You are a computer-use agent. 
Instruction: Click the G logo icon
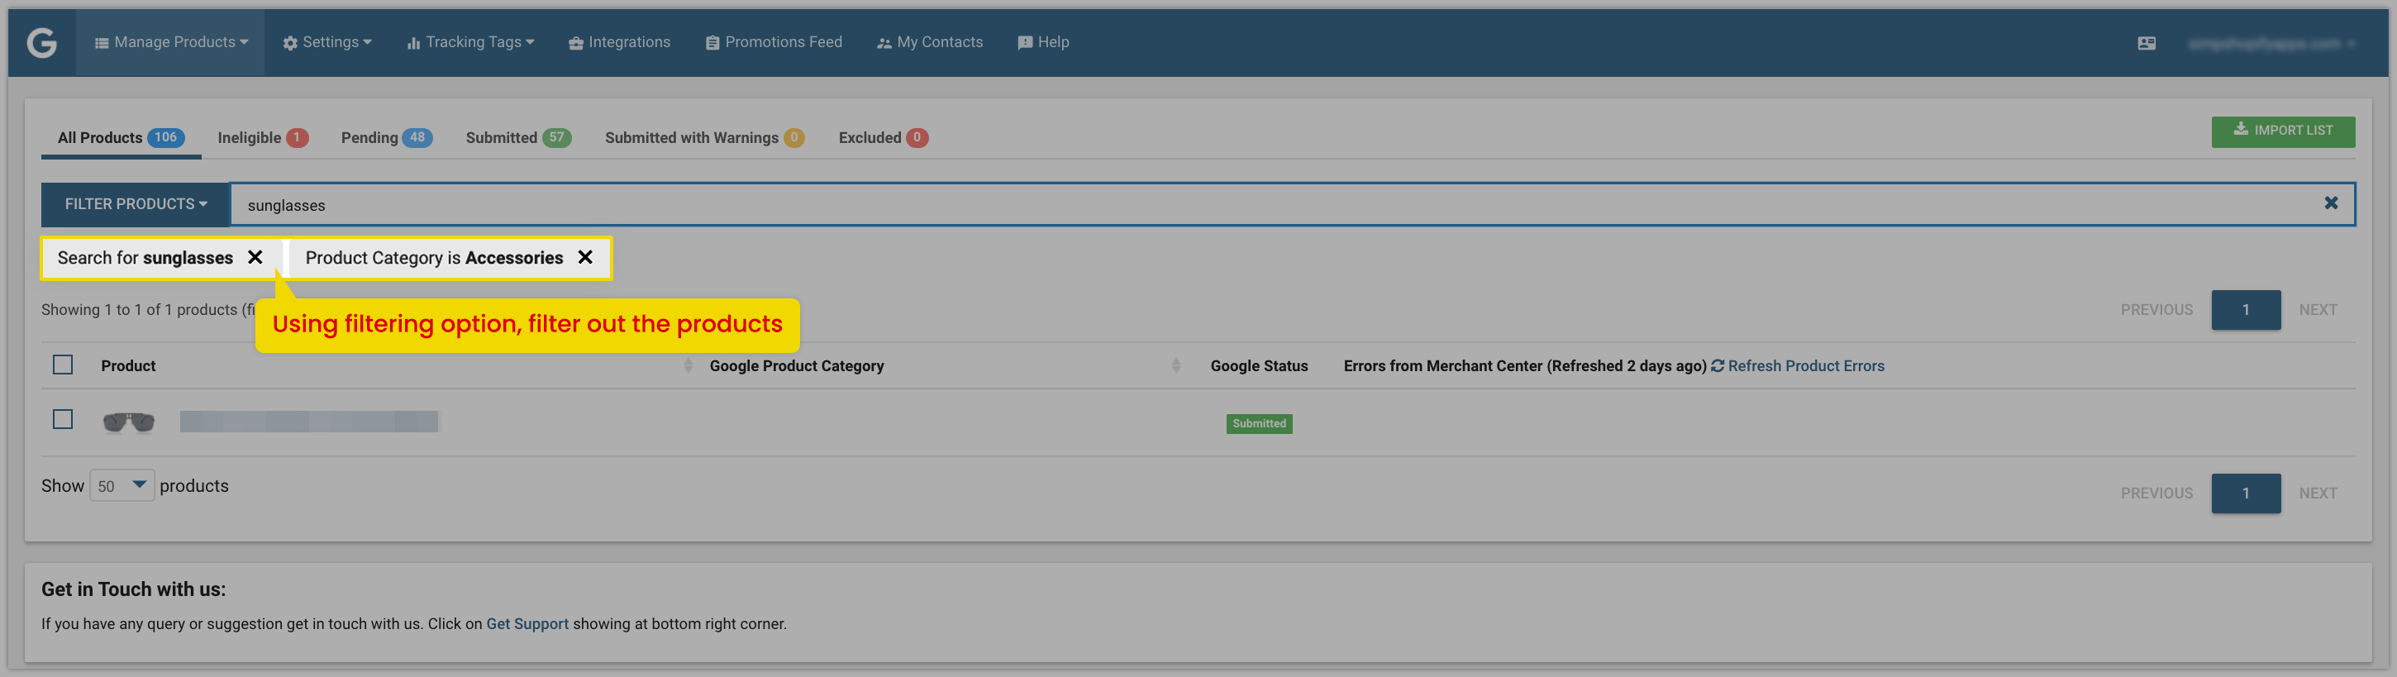point(42,43)
